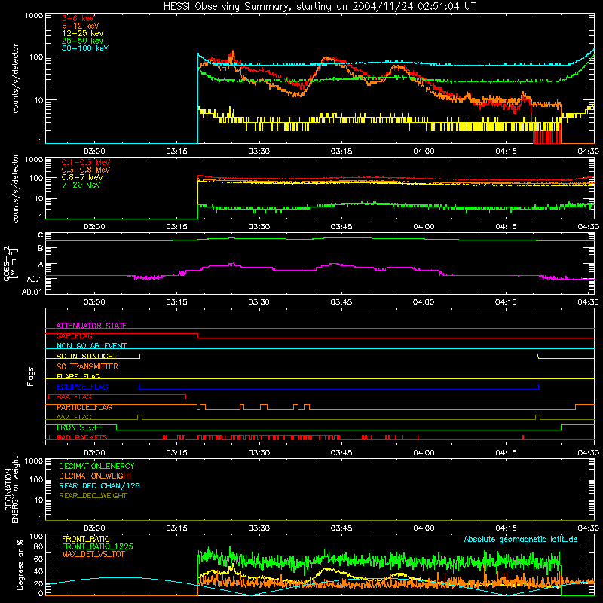Viewport: 603px width, 603px height.
Task: Select the FLARE_FLAG label
Action: [78, 376]
